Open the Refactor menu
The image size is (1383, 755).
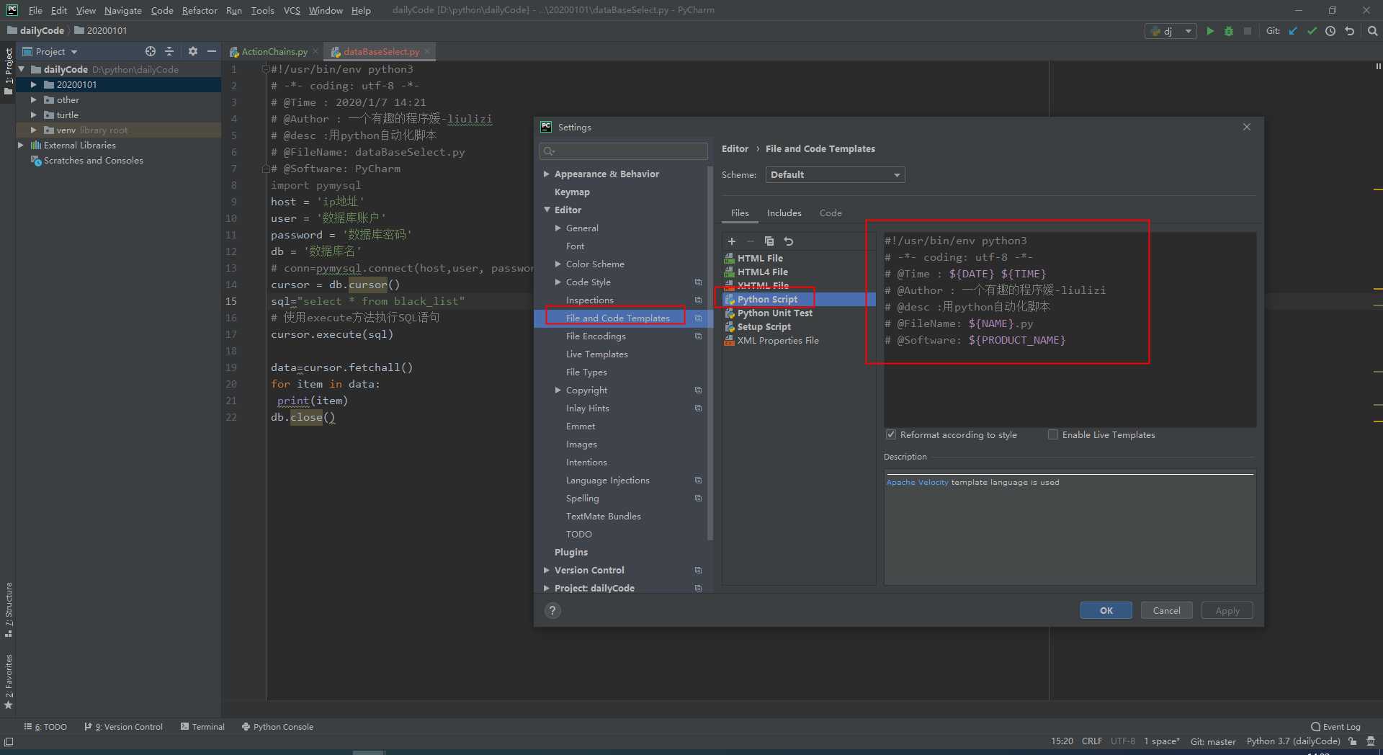(200, 10)
